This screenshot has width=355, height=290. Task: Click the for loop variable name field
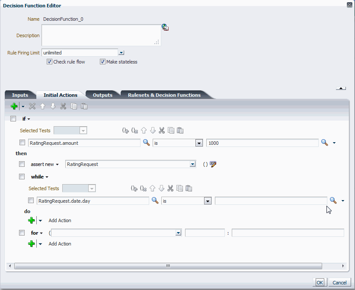[x=205, y=233]
